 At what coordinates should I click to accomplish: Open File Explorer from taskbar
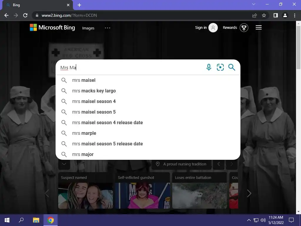coord(36,220)
